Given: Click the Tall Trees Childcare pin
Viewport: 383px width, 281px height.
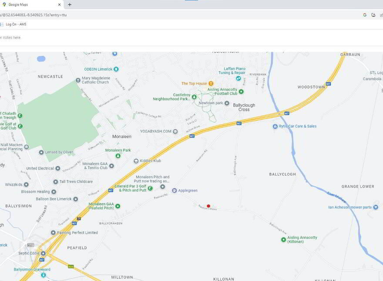Looking at the screenshot, I should point(56,182).
